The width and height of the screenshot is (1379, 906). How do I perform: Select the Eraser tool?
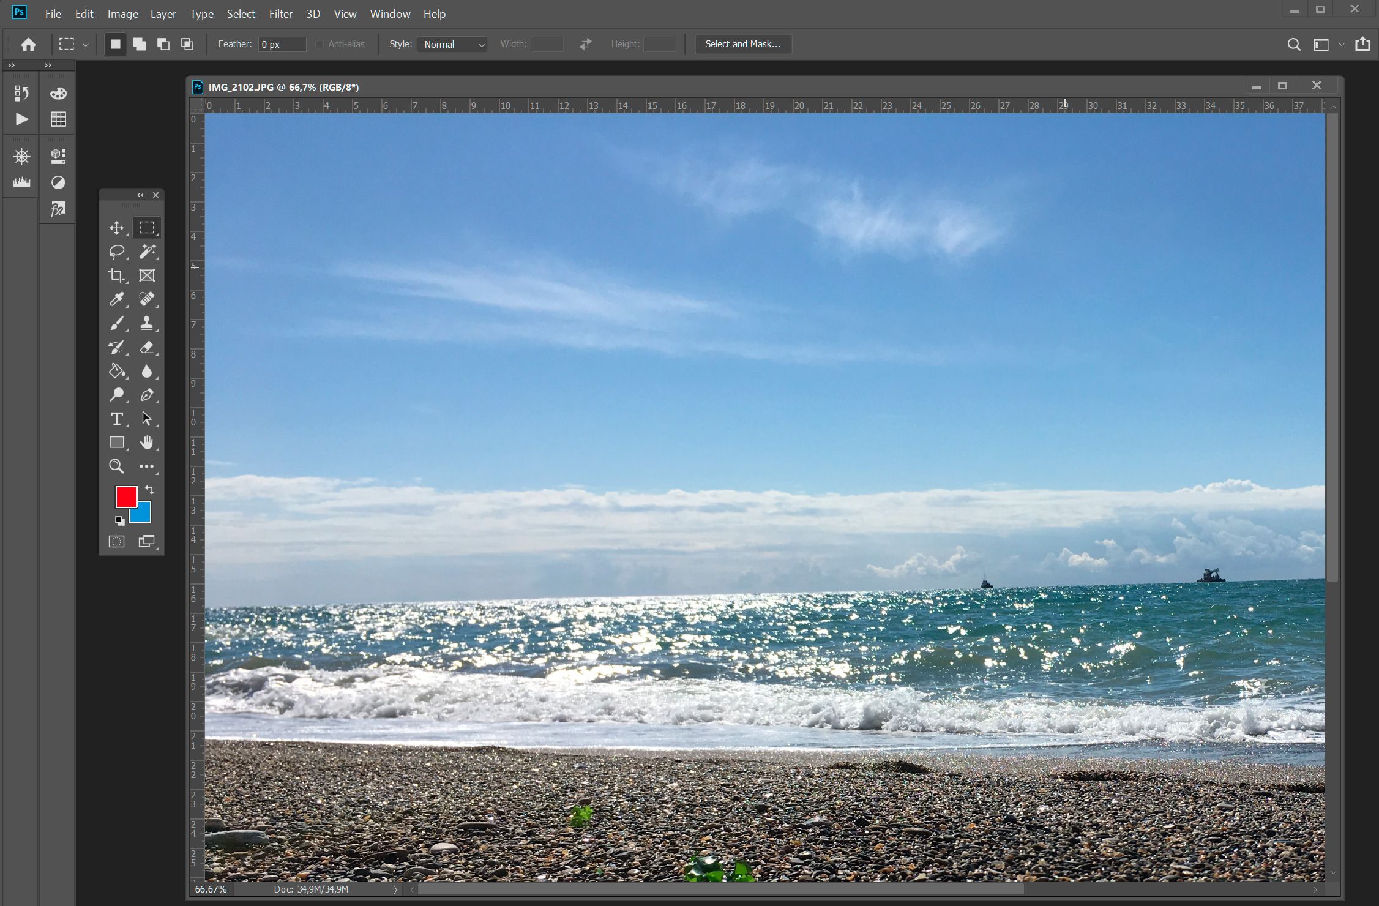(x=147, y=347)
